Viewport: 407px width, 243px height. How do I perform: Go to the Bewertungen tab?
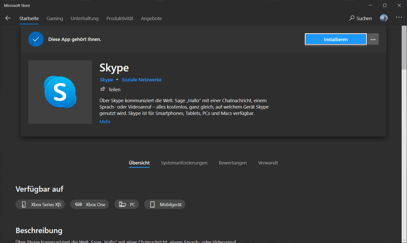(233, 163)
